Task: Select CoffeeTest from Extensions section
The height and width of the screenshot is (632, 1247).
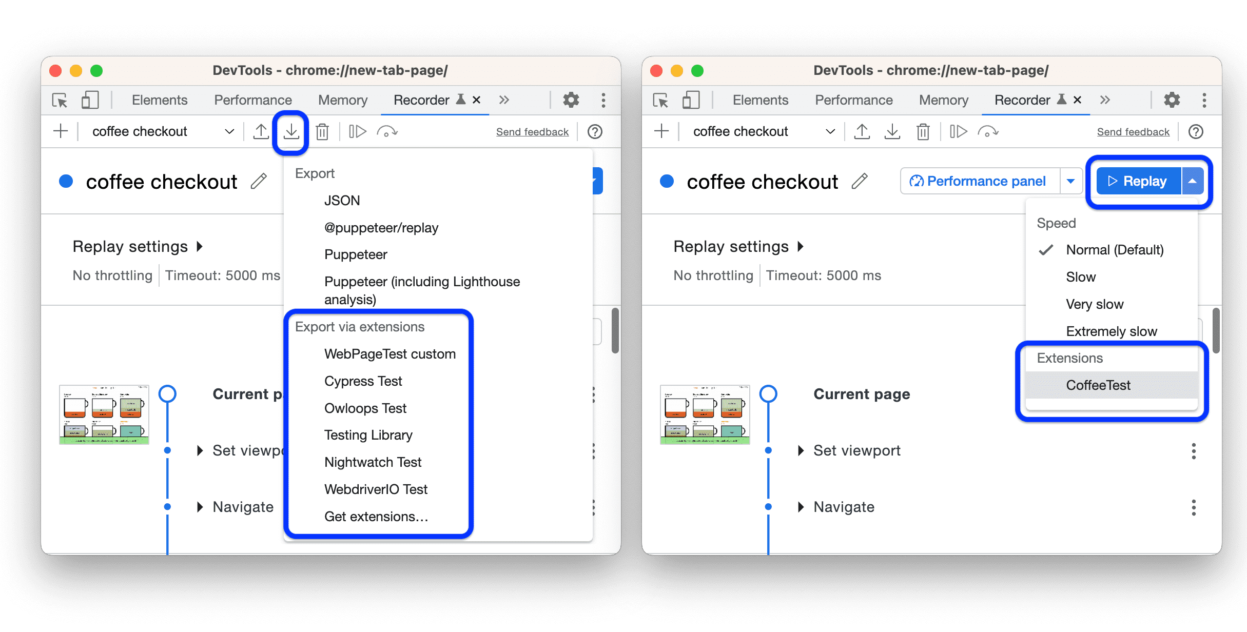Action: [x=1099, y=385]
